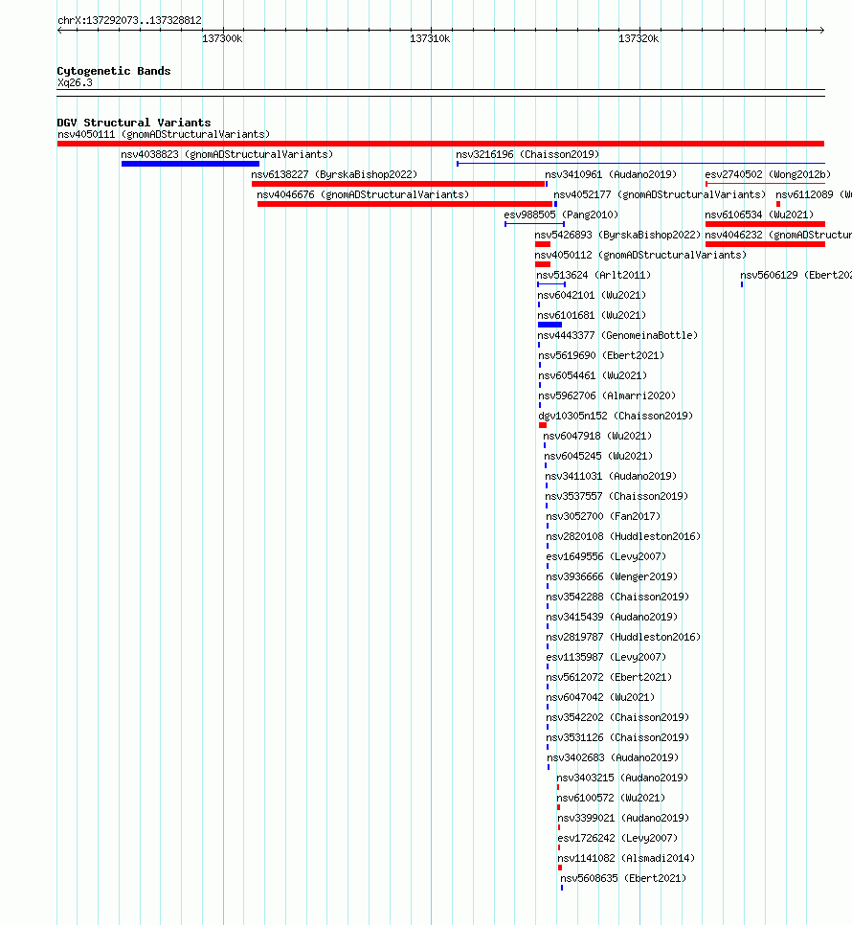Open nsv3415439 (Audano2019) variant
This screenshot has width=852, height=925.
pyautogui.click(x=612, y=616)
